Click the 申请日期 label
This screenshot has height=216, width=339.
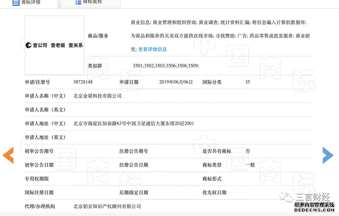(129, 82)
